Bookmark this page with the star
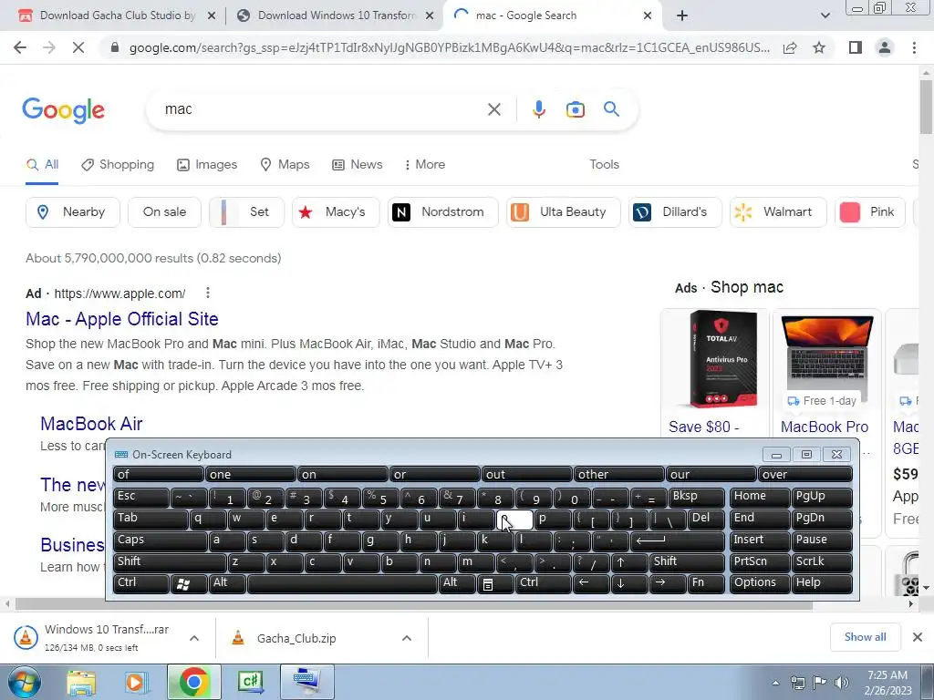The width and height of the screenshot is (934, 700). click(x=819, y=47)
